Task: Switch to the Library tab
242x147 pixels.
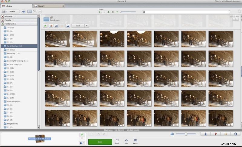Action: [x=17, y=6]
